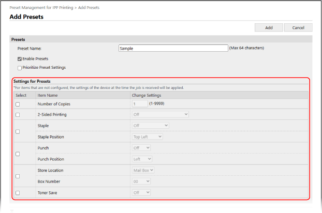
Task: Click the Number of Copies input box
Action: (x=140, y=104)
